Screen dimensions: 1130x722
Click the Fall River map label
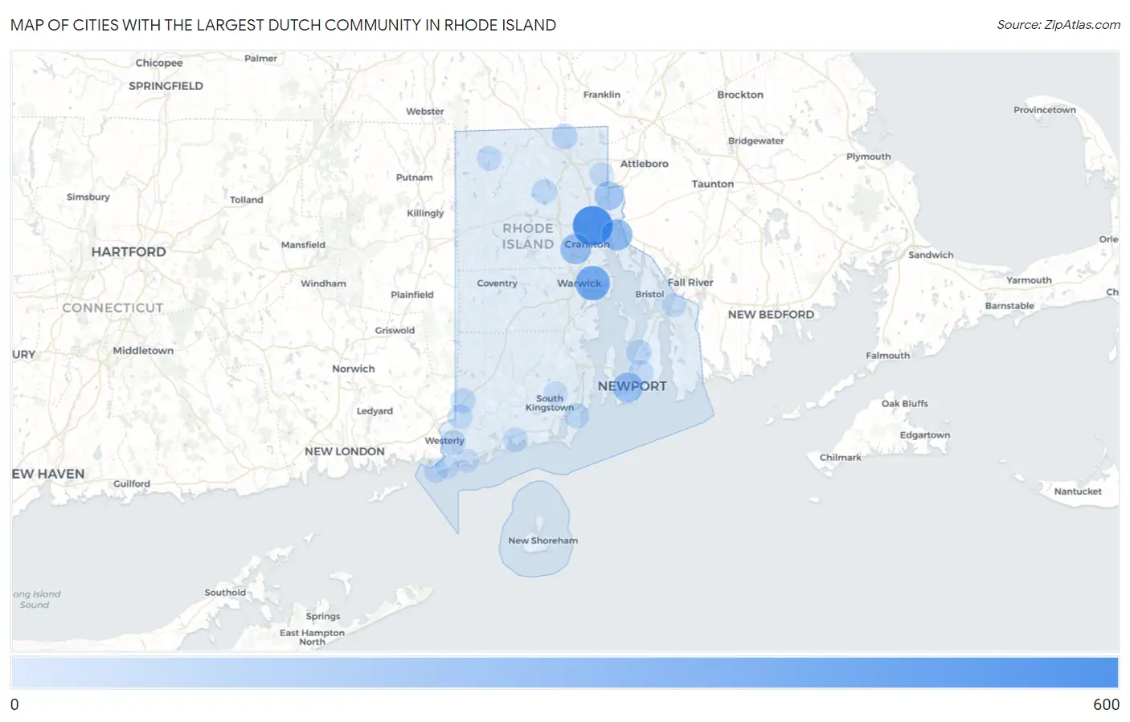(x=690, y=283)
